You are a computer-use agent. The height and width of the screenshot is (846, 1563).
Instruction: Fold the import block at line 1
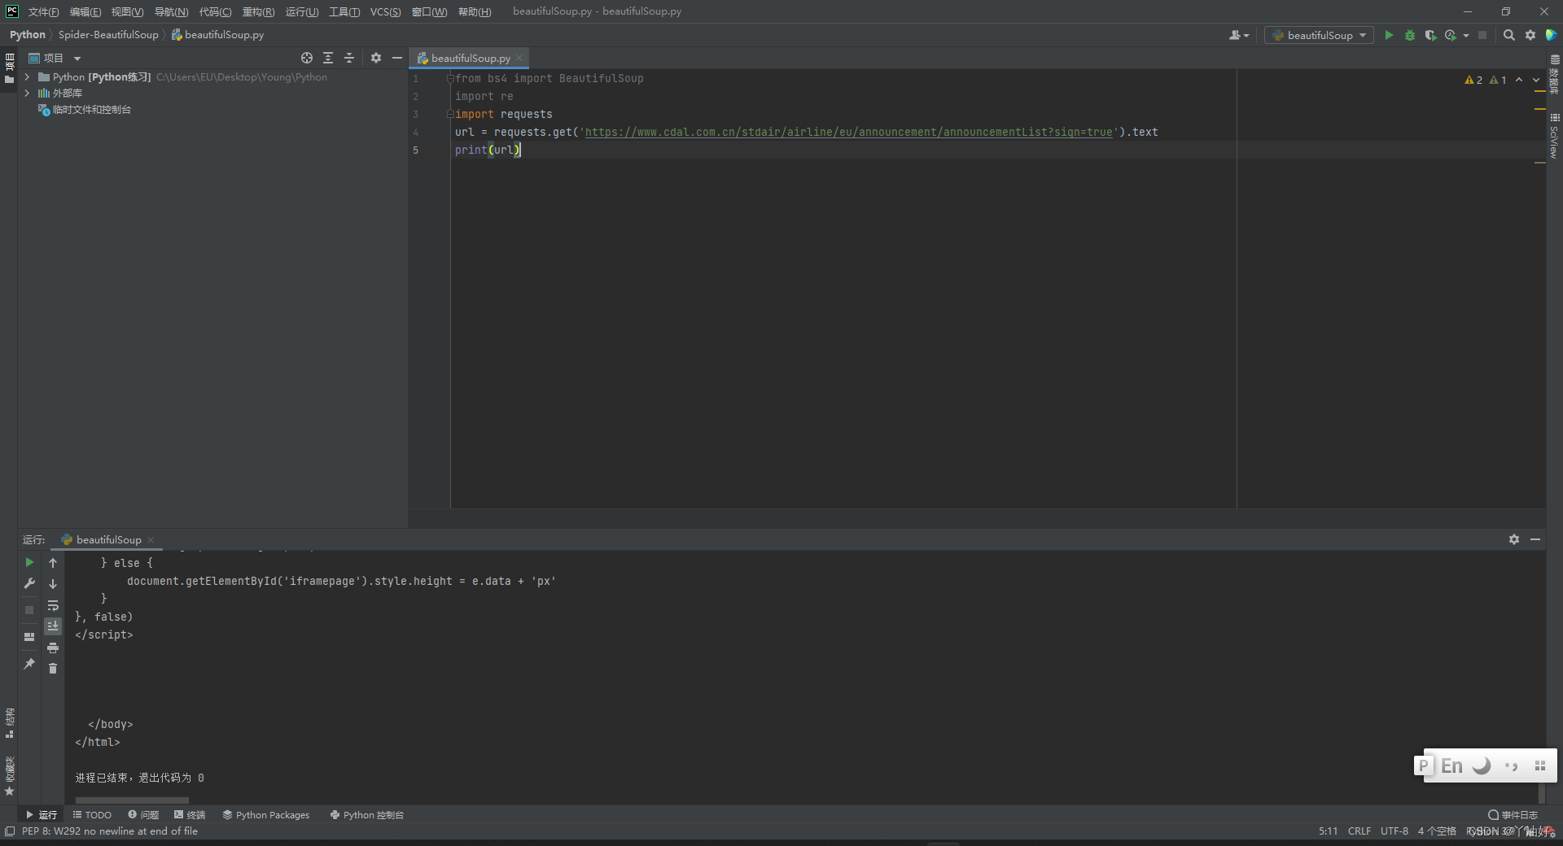tap(450, 78)
